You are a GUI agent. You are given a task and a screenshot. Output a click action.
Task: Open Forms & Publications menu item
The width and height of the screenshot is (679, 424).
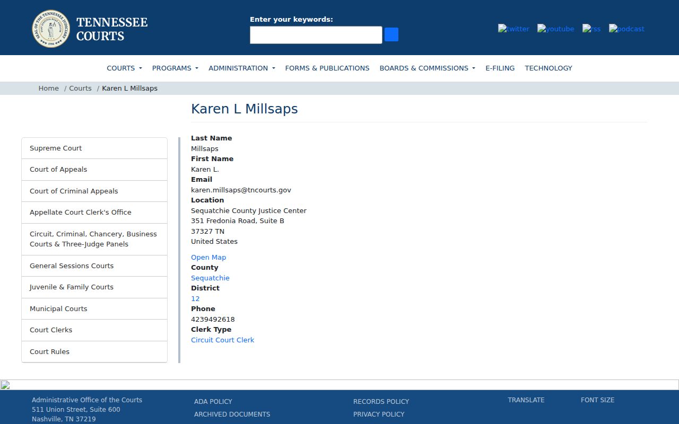click(327, 68)
